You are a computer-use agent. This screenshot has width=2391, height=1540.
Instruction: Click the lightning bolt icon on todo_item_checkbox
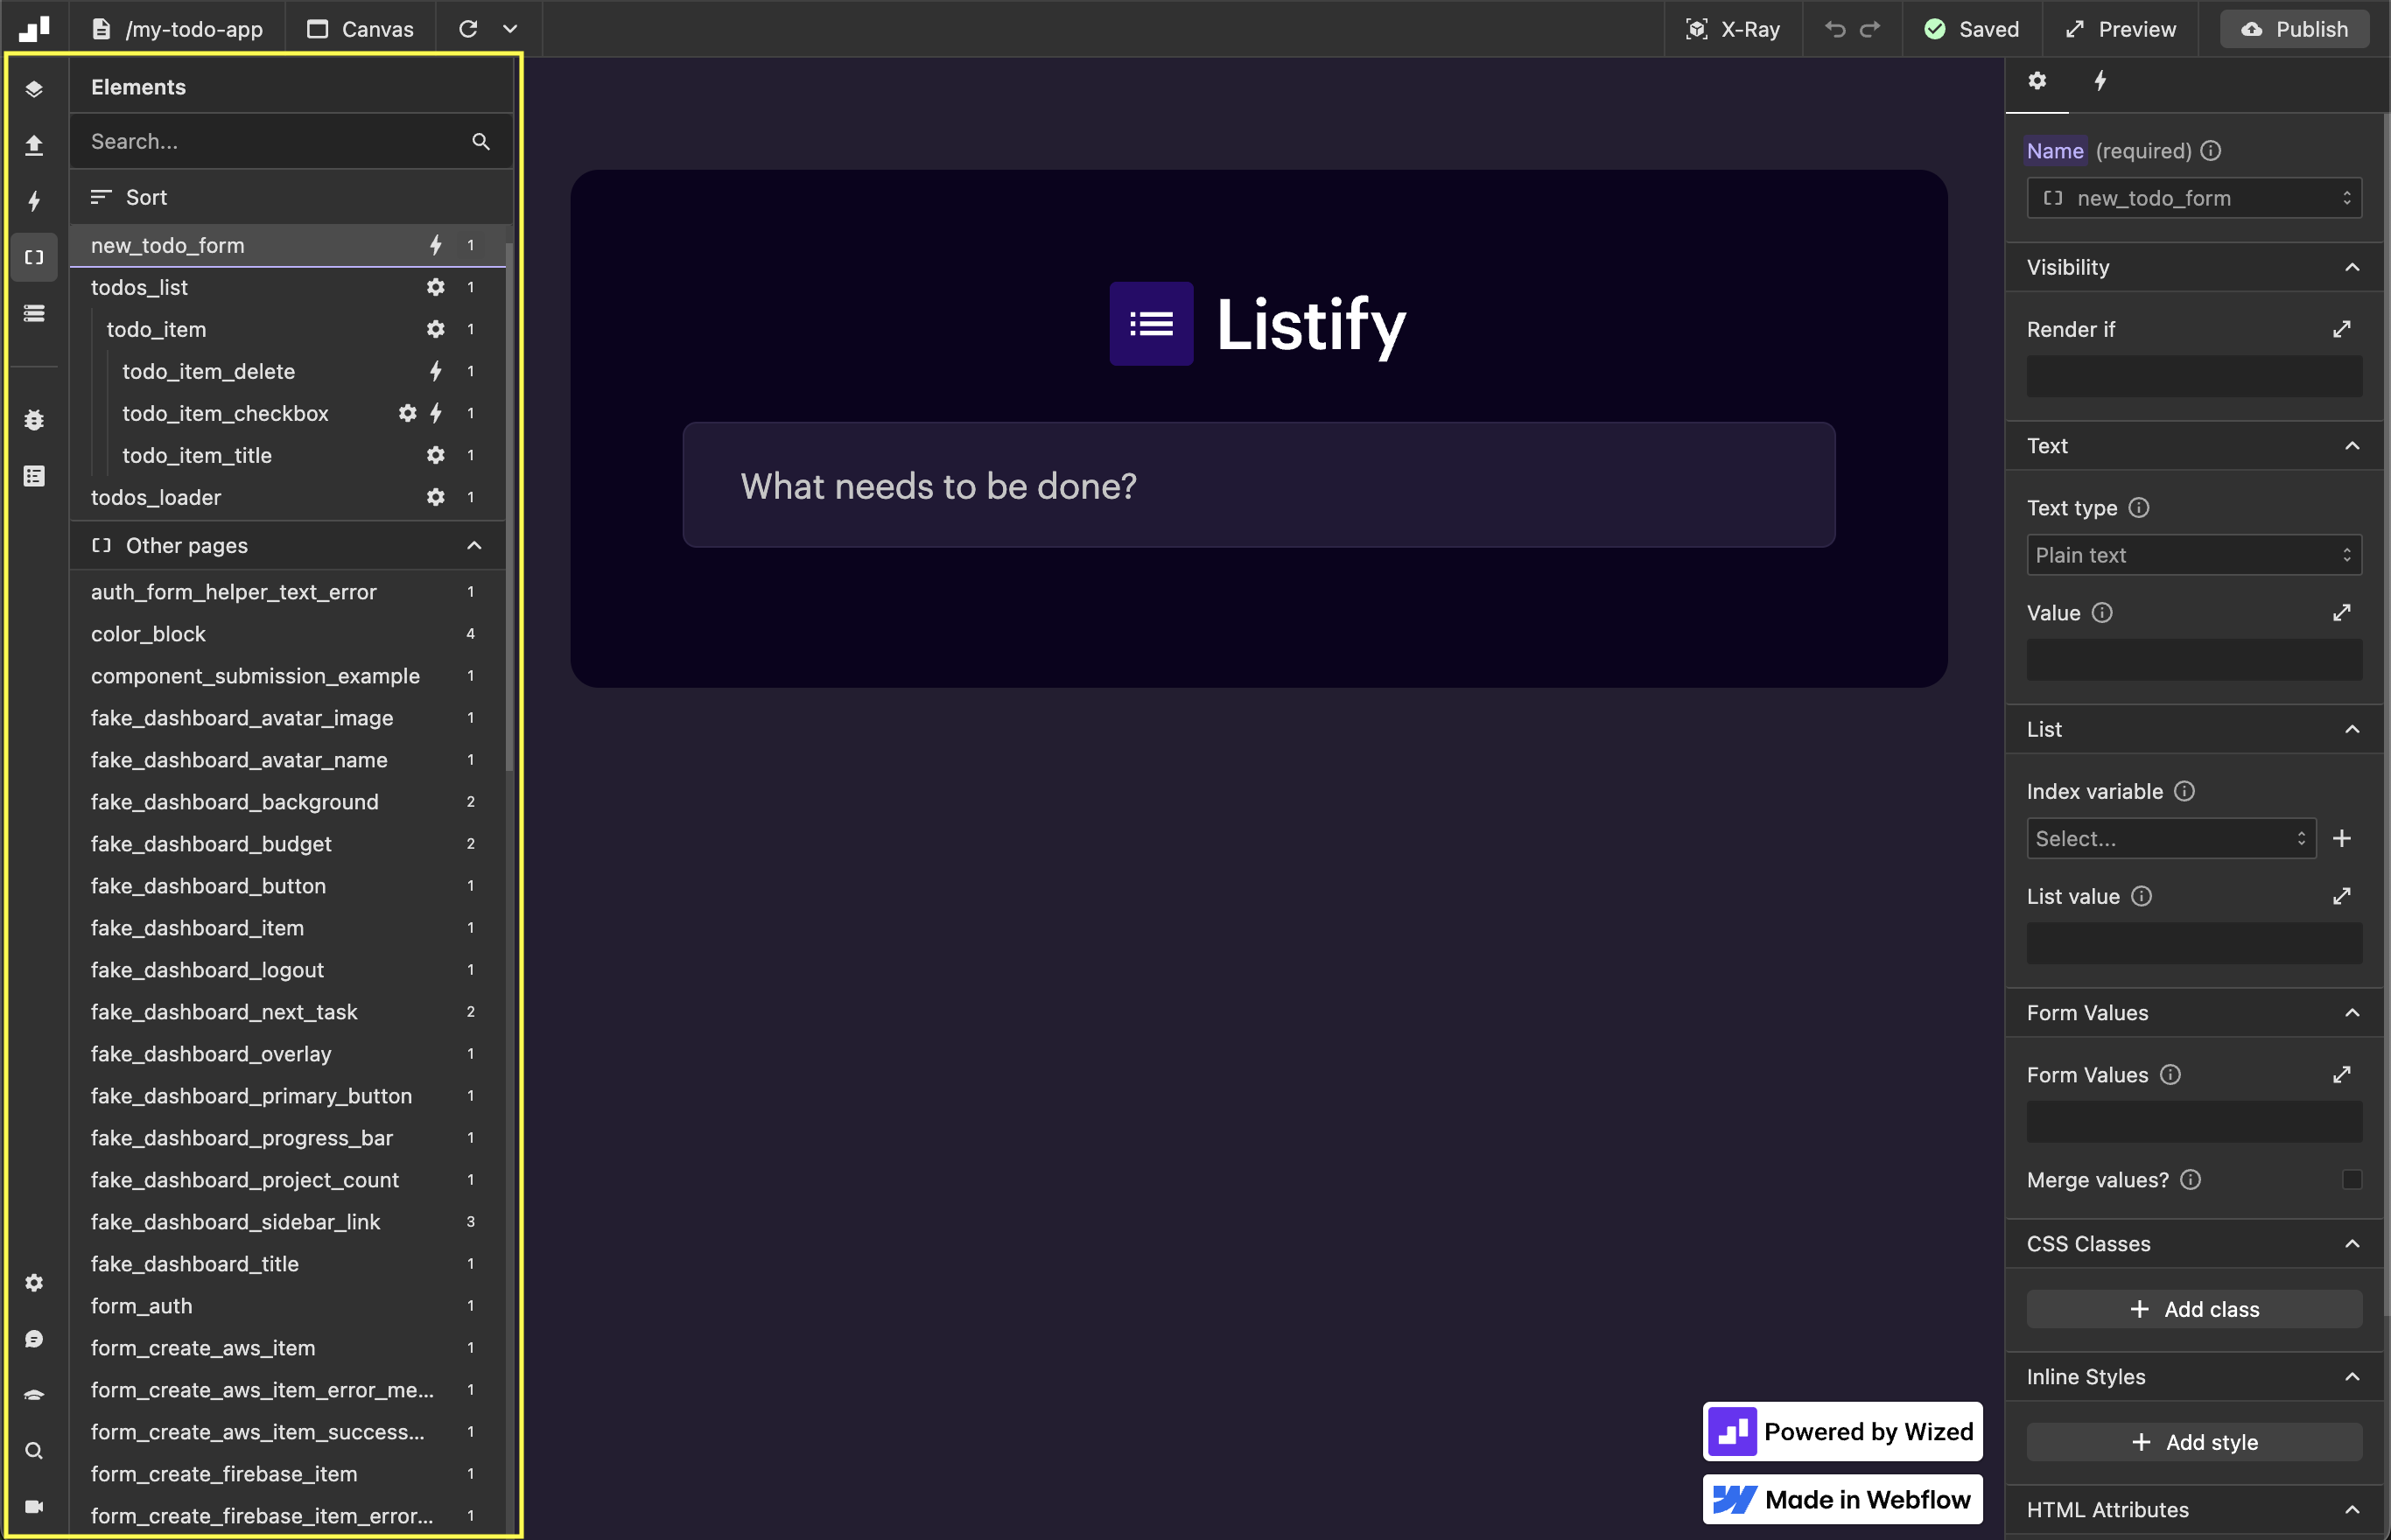[436, 413]
